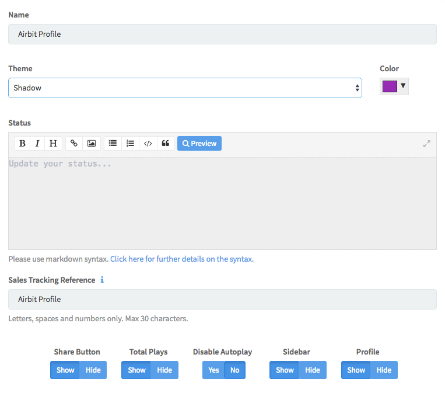The height and width of the screenshot is (396, 445).
Task: Open the Theme dropdown showing Shadow
Action: [x=185, y=88]
